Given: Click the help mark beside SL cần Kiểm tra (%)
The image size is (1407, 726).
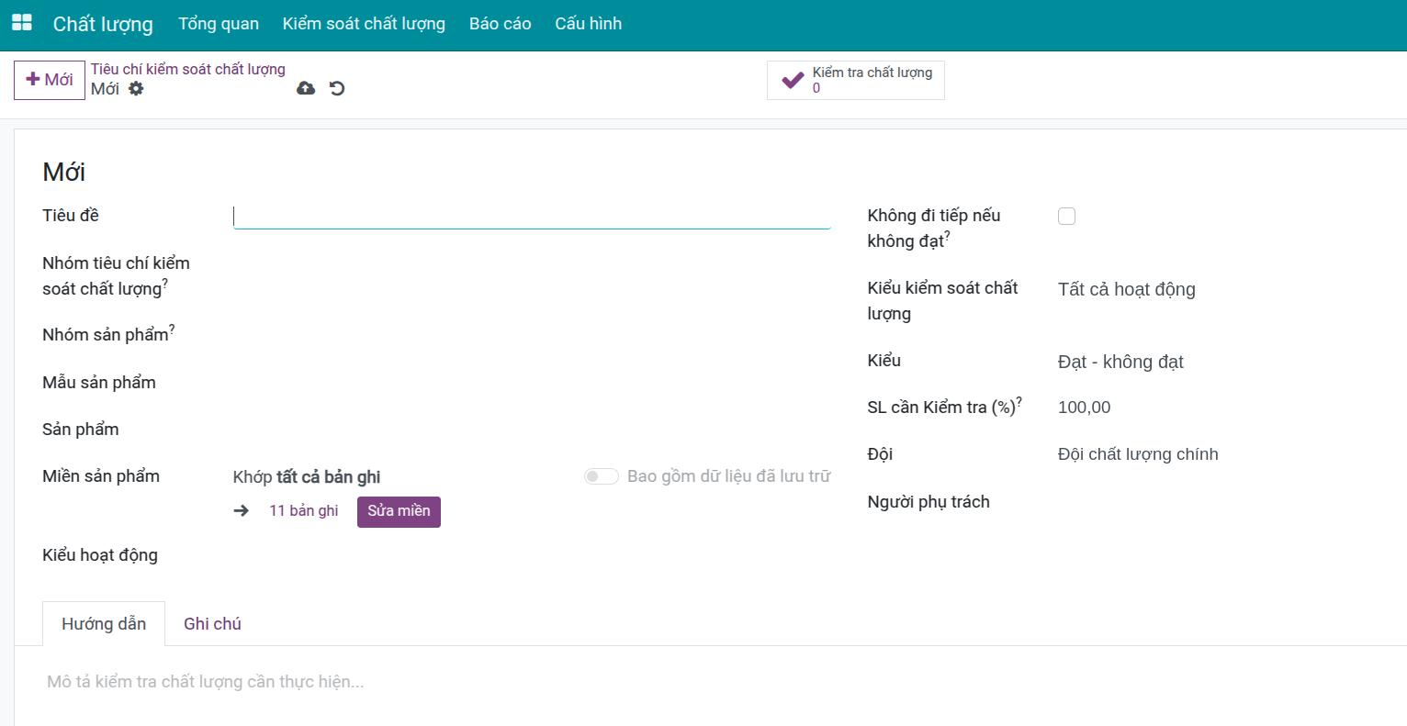Looking at the screenshot, I should tap(1019, 401).
